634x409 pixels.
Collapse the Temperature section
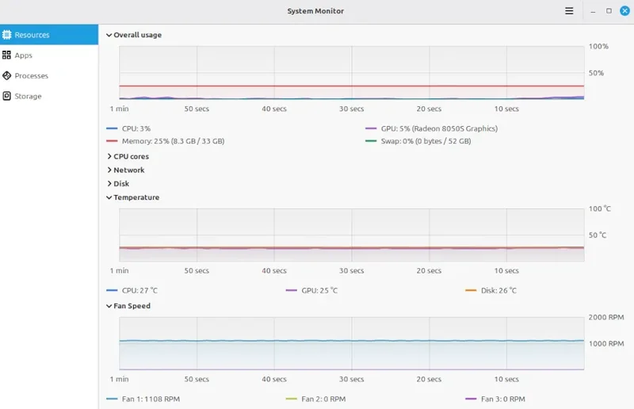pos(132,197)
